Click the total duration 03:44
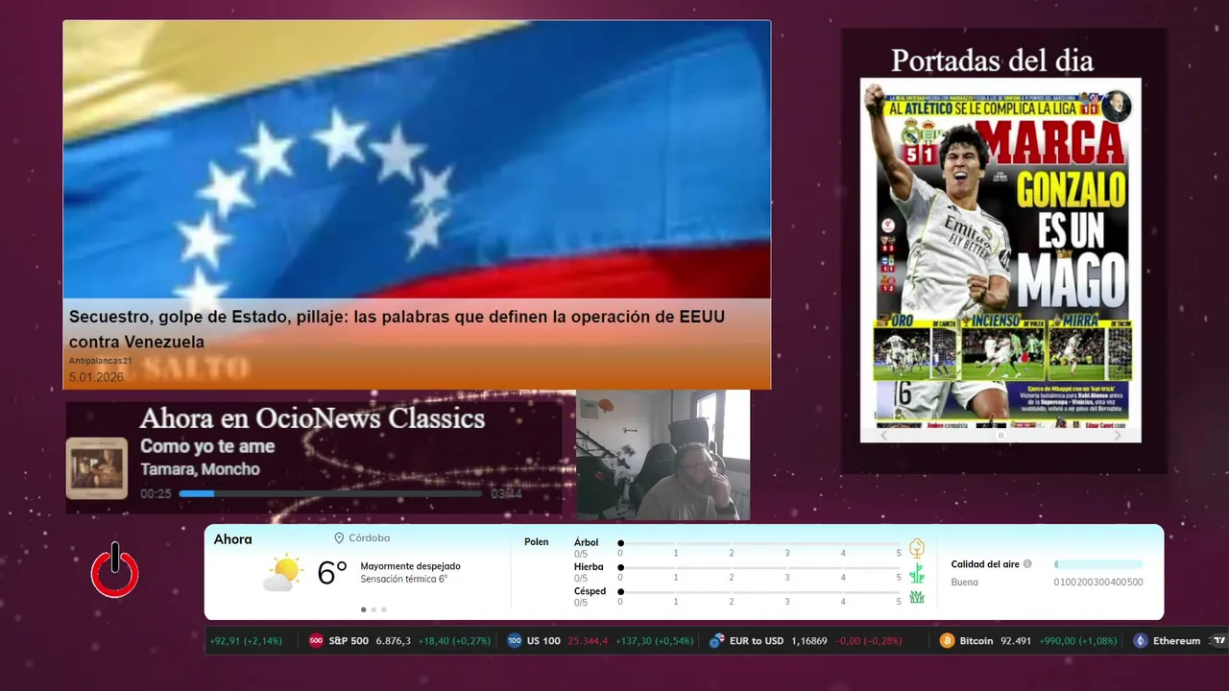 click(506, 493)
